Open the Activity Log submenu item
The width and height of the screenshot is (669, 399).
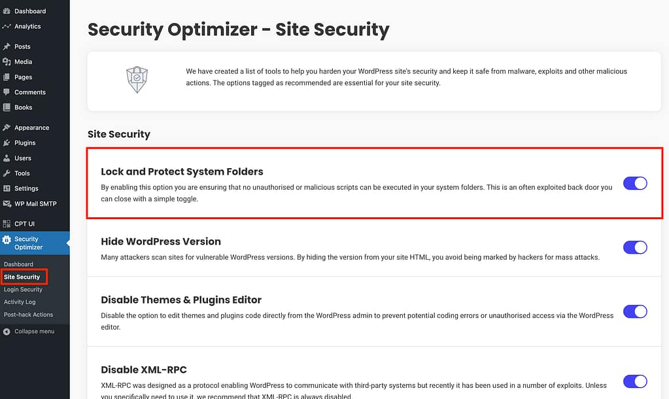(20, 302)
